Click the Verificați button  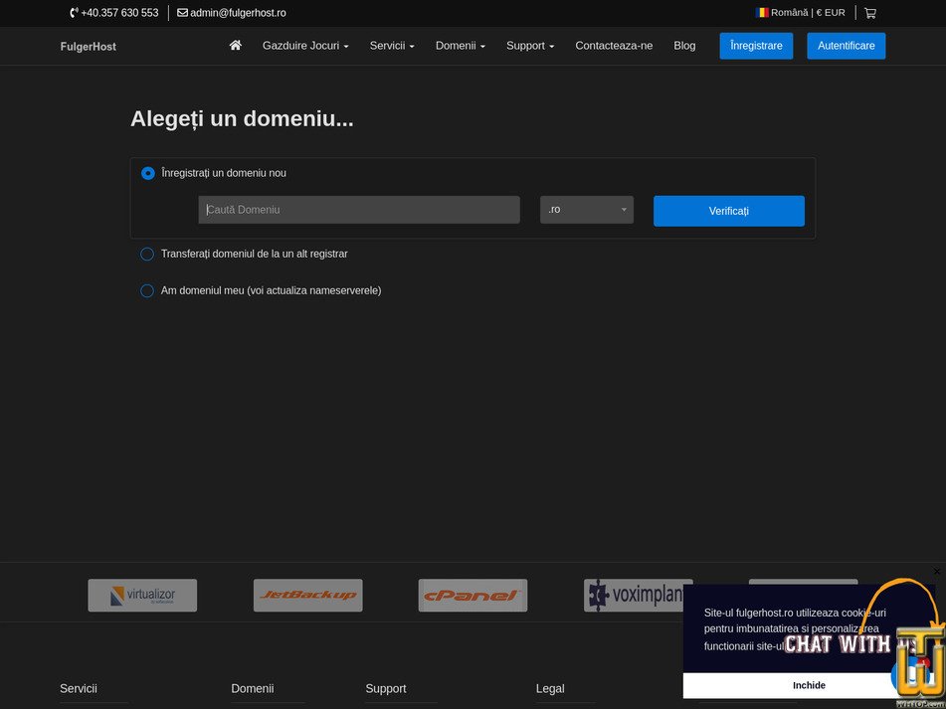[x=728, y=211]
